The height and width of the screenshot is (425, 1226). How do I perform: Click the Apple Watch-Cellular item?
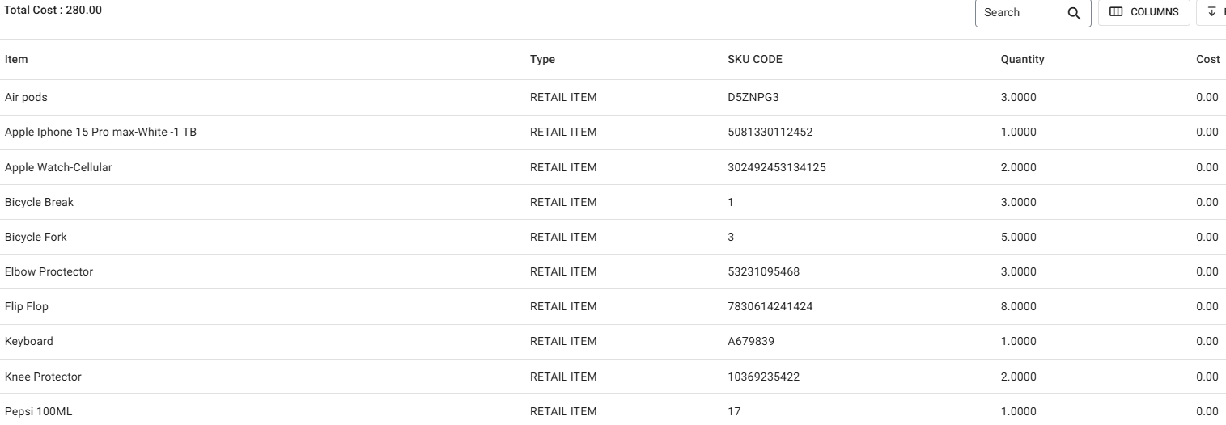[58, 167]
